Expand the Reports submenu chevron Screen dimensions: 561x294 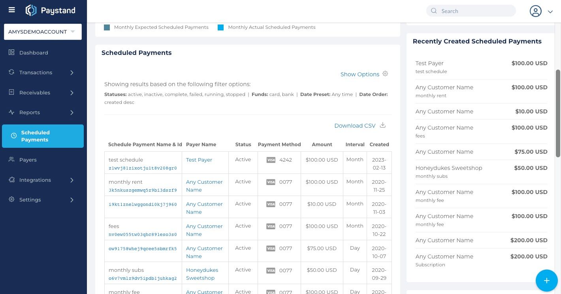(x=72, y=113)
